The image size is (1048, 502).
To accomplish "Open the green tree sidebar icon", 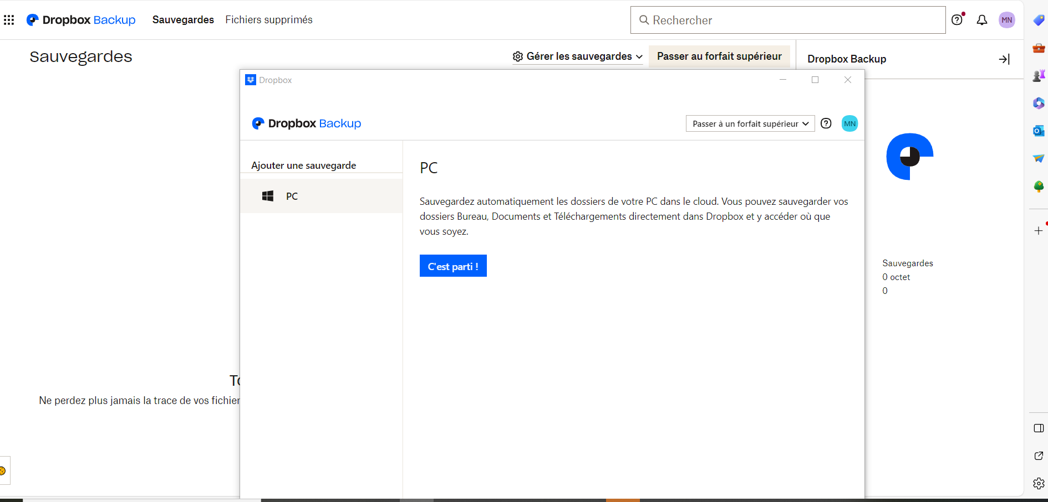I will click(1039, 187).
